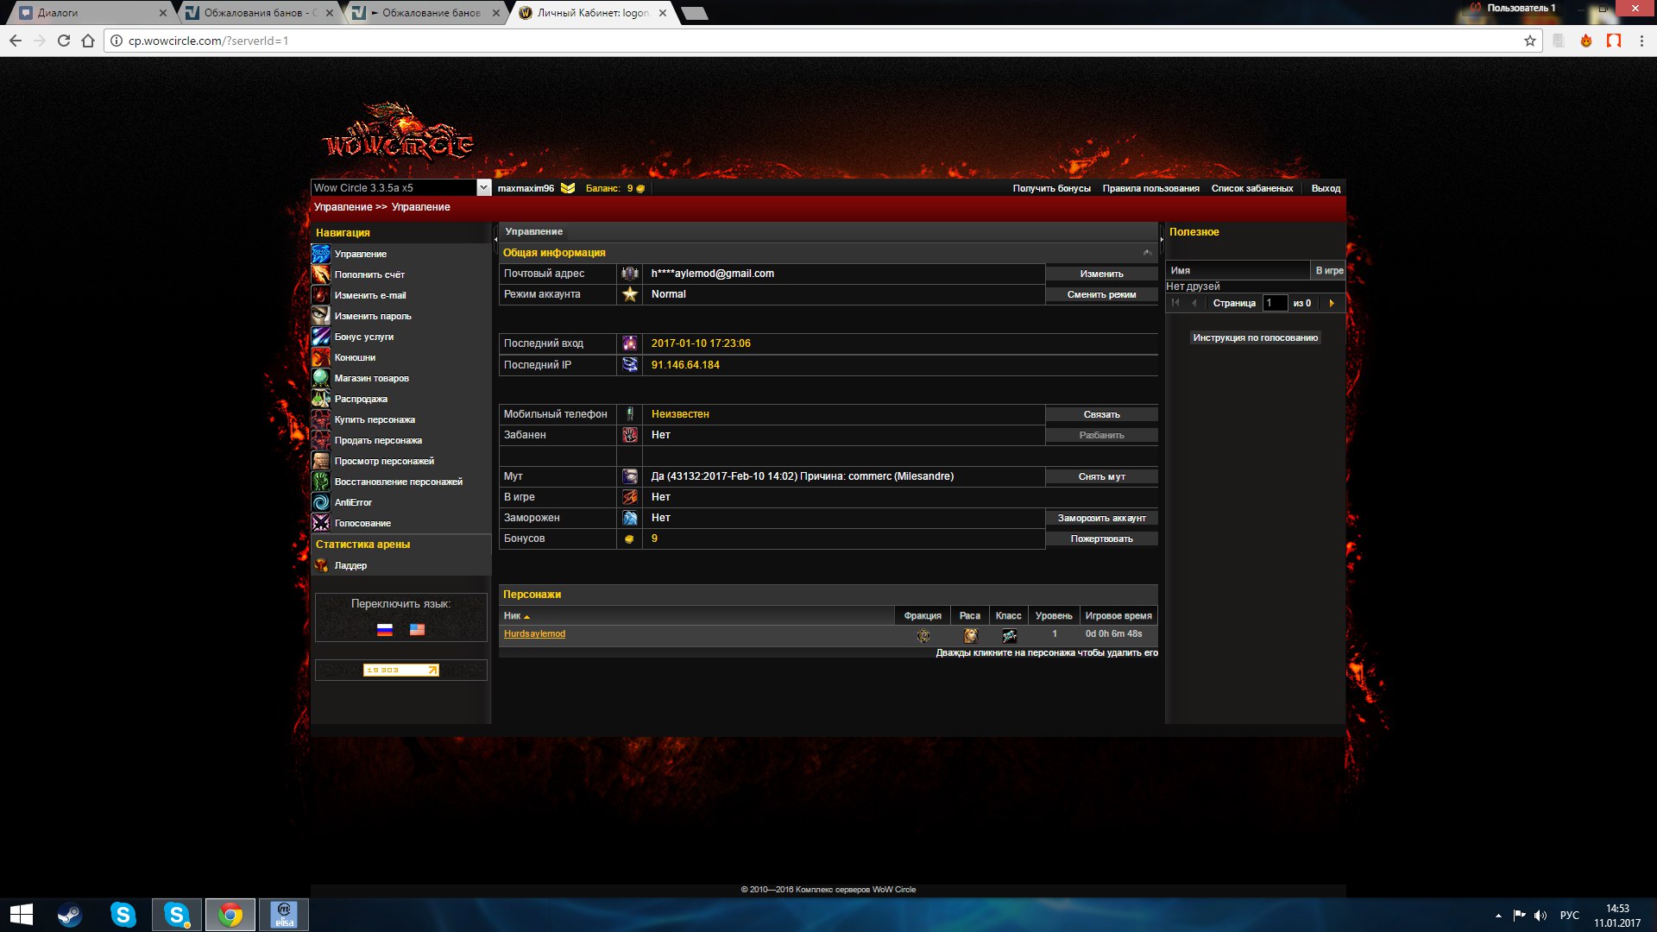The height and width of the screenshot is (932, 1657).
Task: Click the friends page number input field
Action: pyautogui.click(x=1274, y=304)
